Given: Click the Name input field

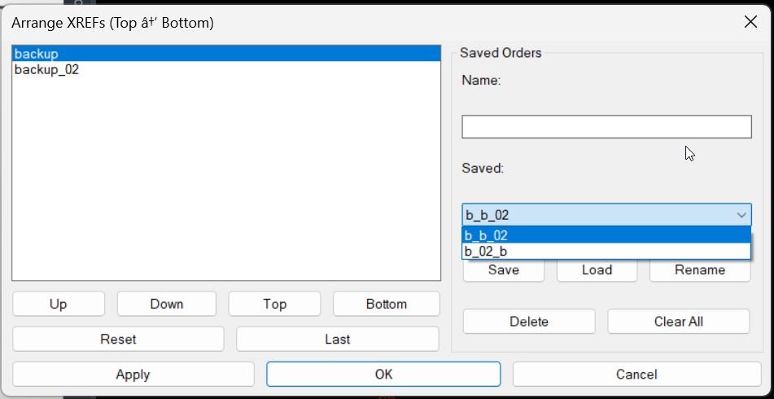Looking at the screenshot, I should click(x=606, y=127).
